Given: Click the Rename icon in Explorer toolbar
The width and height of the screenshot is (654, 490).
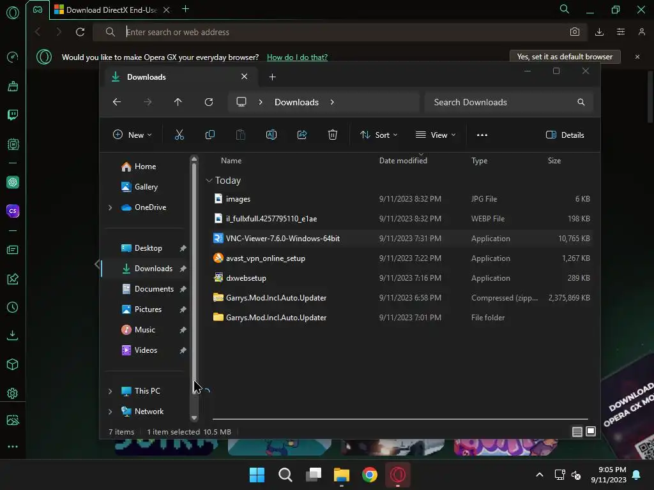Looking at the screenshot, I should [271, 135].
